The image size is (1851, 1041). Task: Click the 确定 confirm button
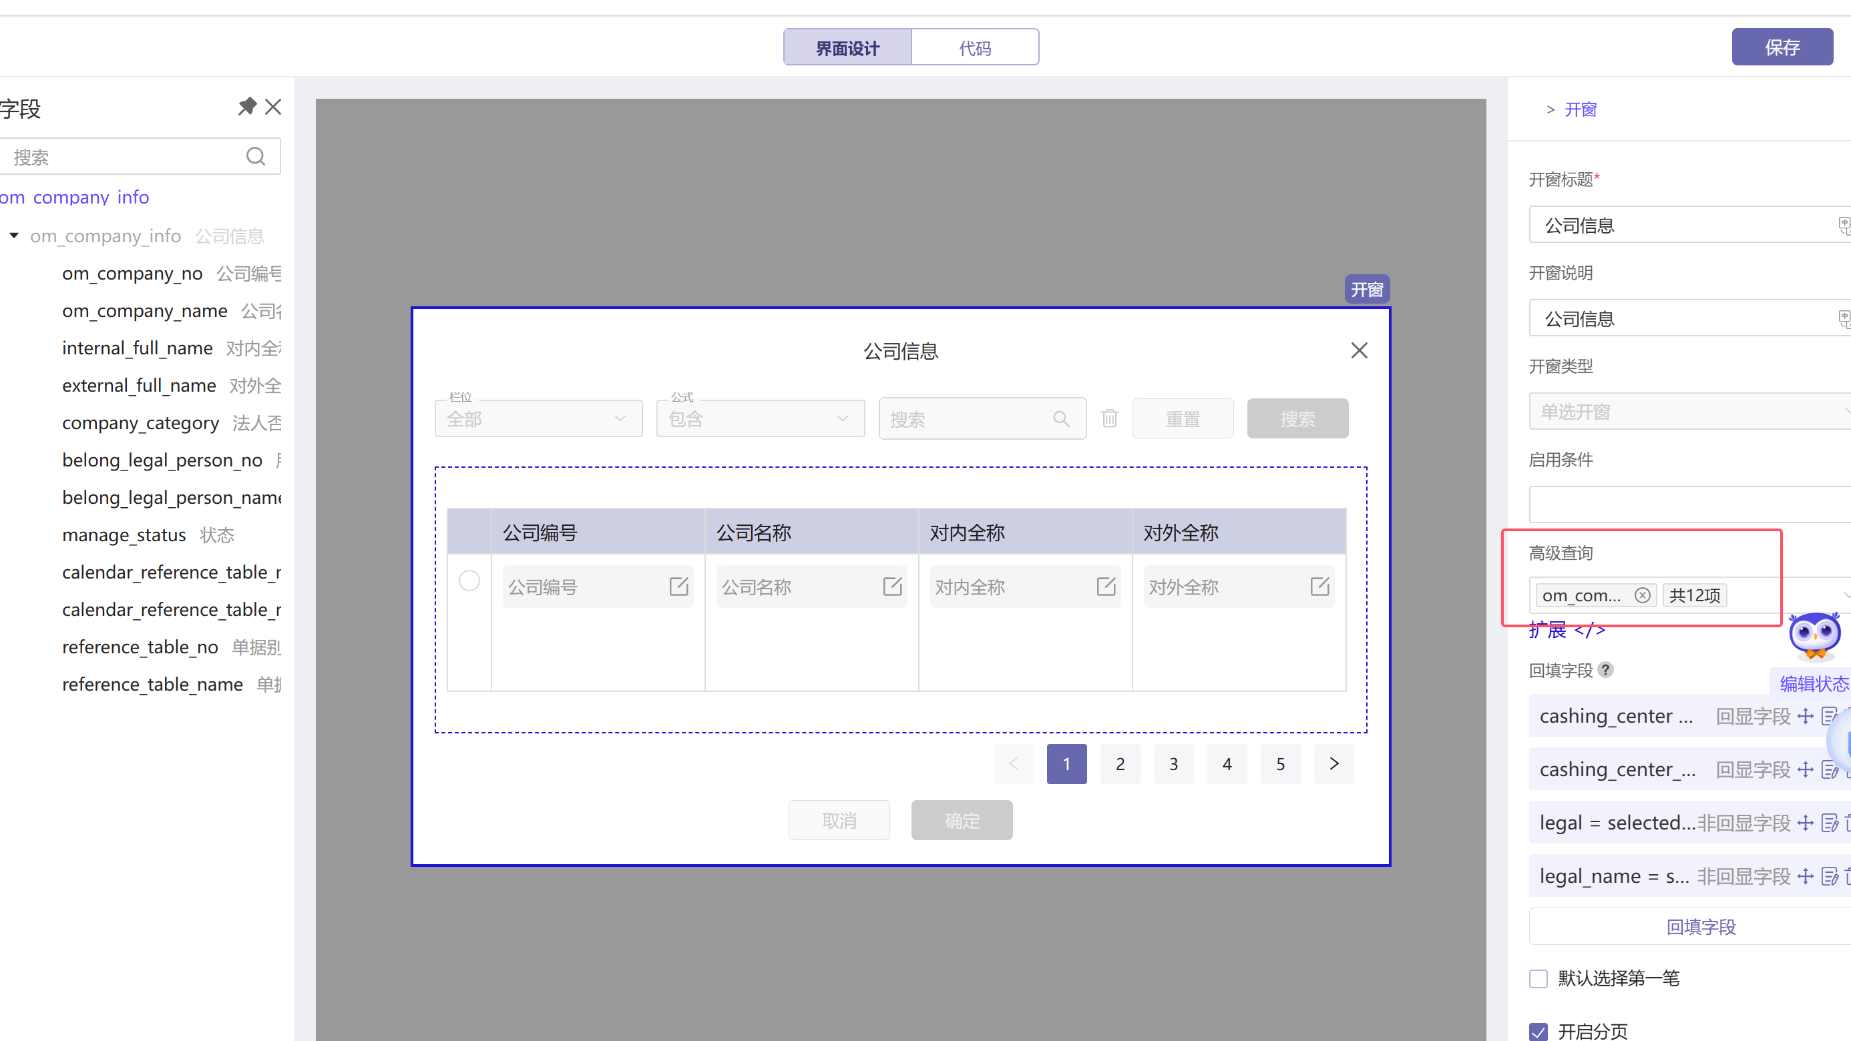coord(962,821)
